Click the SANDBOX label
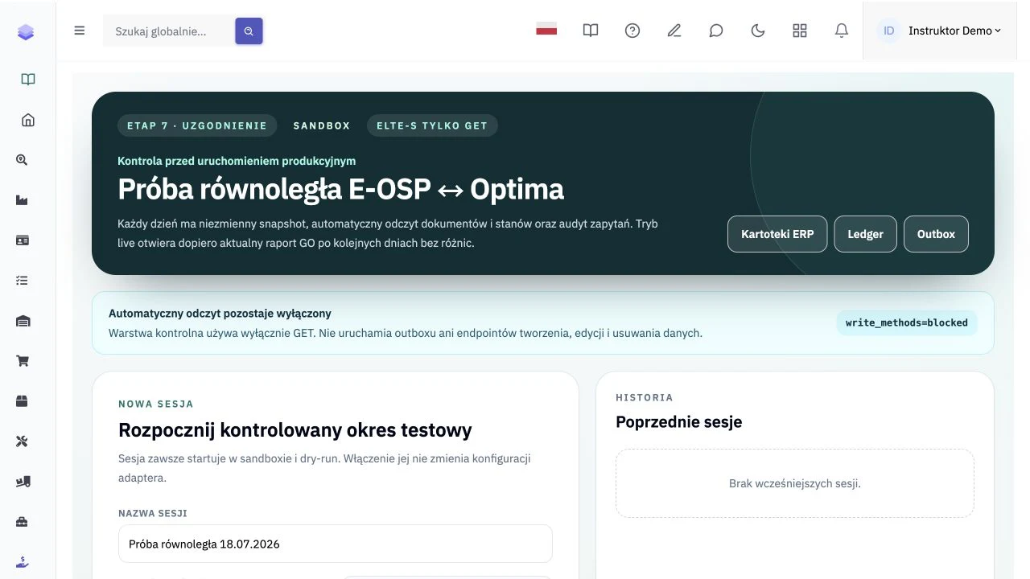Screen dimensions: 1030x579 pos(322,125)
